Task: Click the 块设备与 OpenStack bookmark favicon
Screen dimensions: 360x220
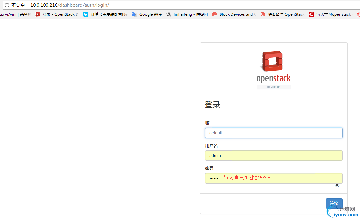Action: pyautogui.click(x=262, y=14)
